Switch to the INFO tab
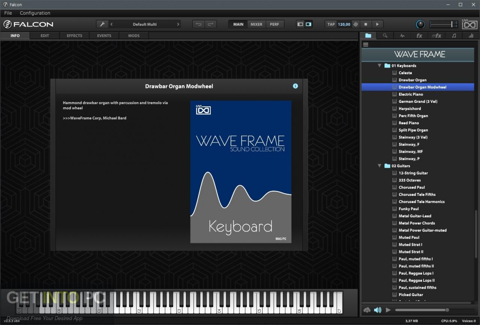Viewport: 480px width, 325px height. click(15, 36)
